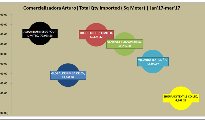Click the VICUNHA TEXTIL S/A data label
The image size is (205, 120).
(x=153, y=61)
